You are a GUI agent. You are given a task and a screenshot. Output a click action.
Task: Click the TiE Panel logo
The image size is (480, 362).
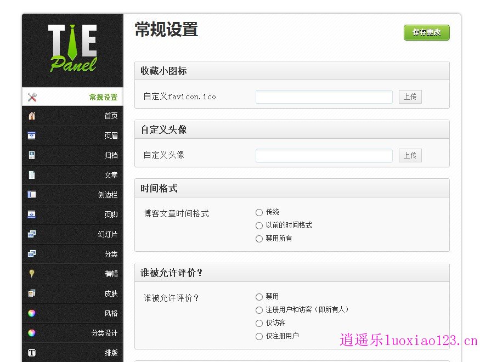pyautogui.click(x=73, y=48)
